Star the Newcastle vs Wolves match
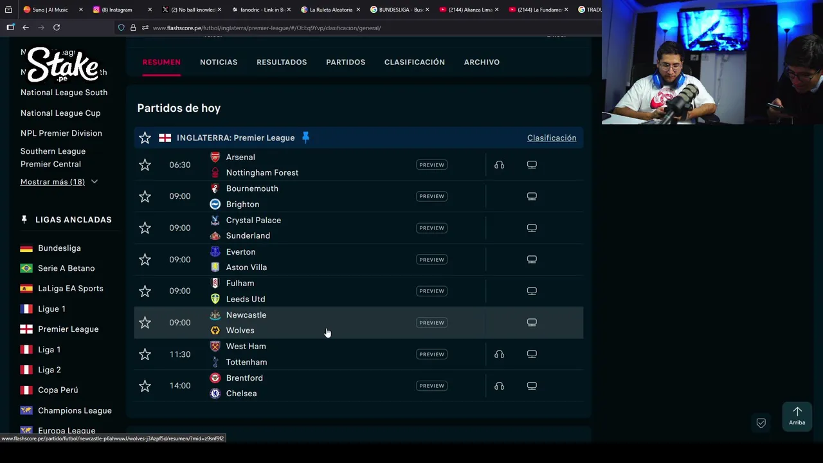The image size is (823, 463). click(x=145, y=322)
